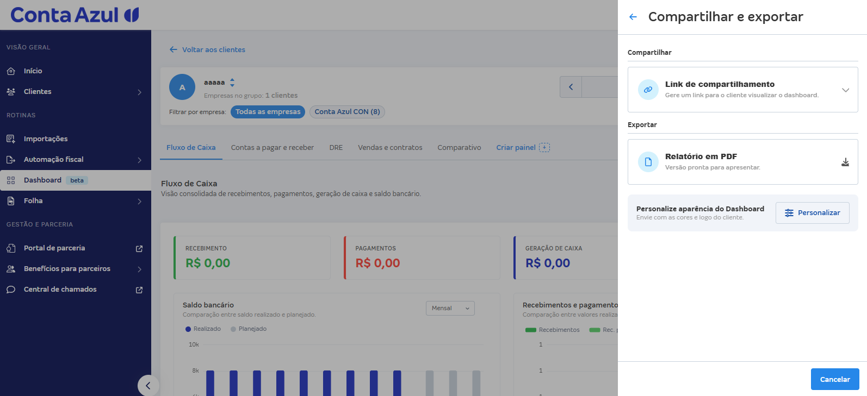The image size is (867, 396).
Task: Click the previous period arrow button
Action: point(571,87)
